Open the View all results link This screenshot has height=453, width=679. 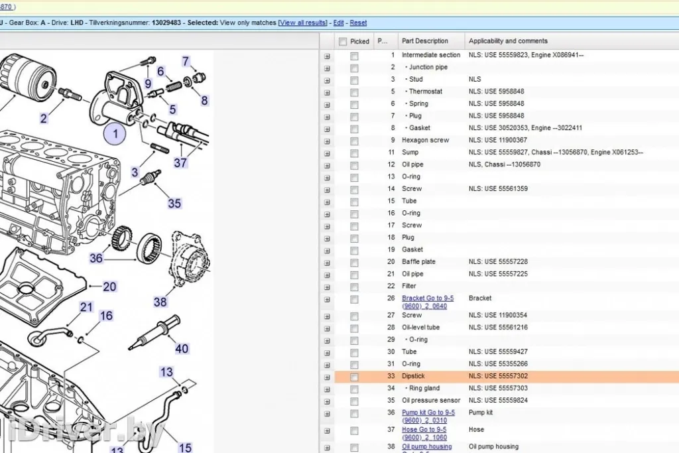303,23
